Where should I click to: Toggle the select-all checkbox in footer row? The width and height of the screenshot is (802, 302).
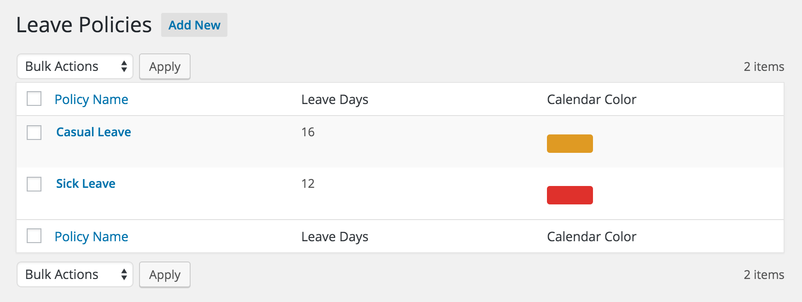[x=34, y=236]
